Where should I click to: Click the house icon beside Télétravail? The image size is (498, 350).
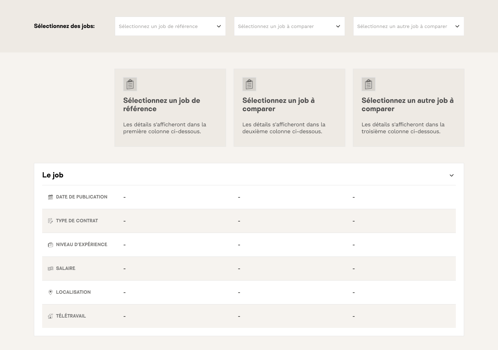[50, 316]
